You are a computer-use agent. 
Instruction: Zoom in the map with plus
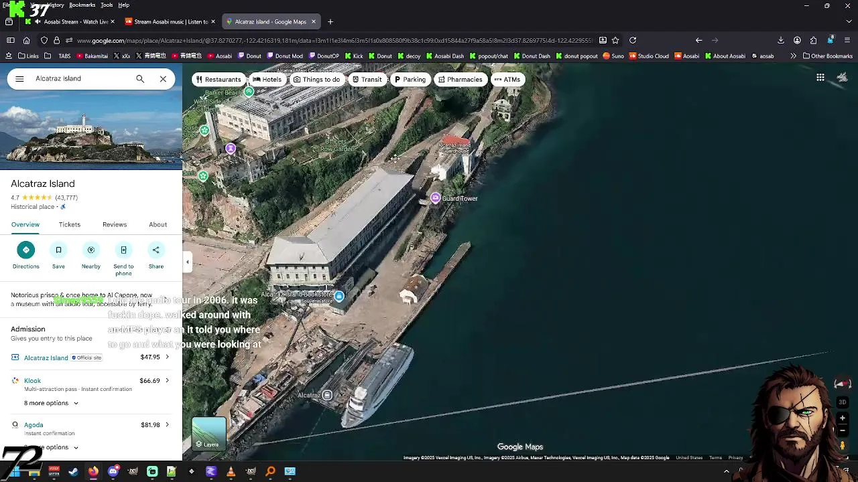pos(843,418)
